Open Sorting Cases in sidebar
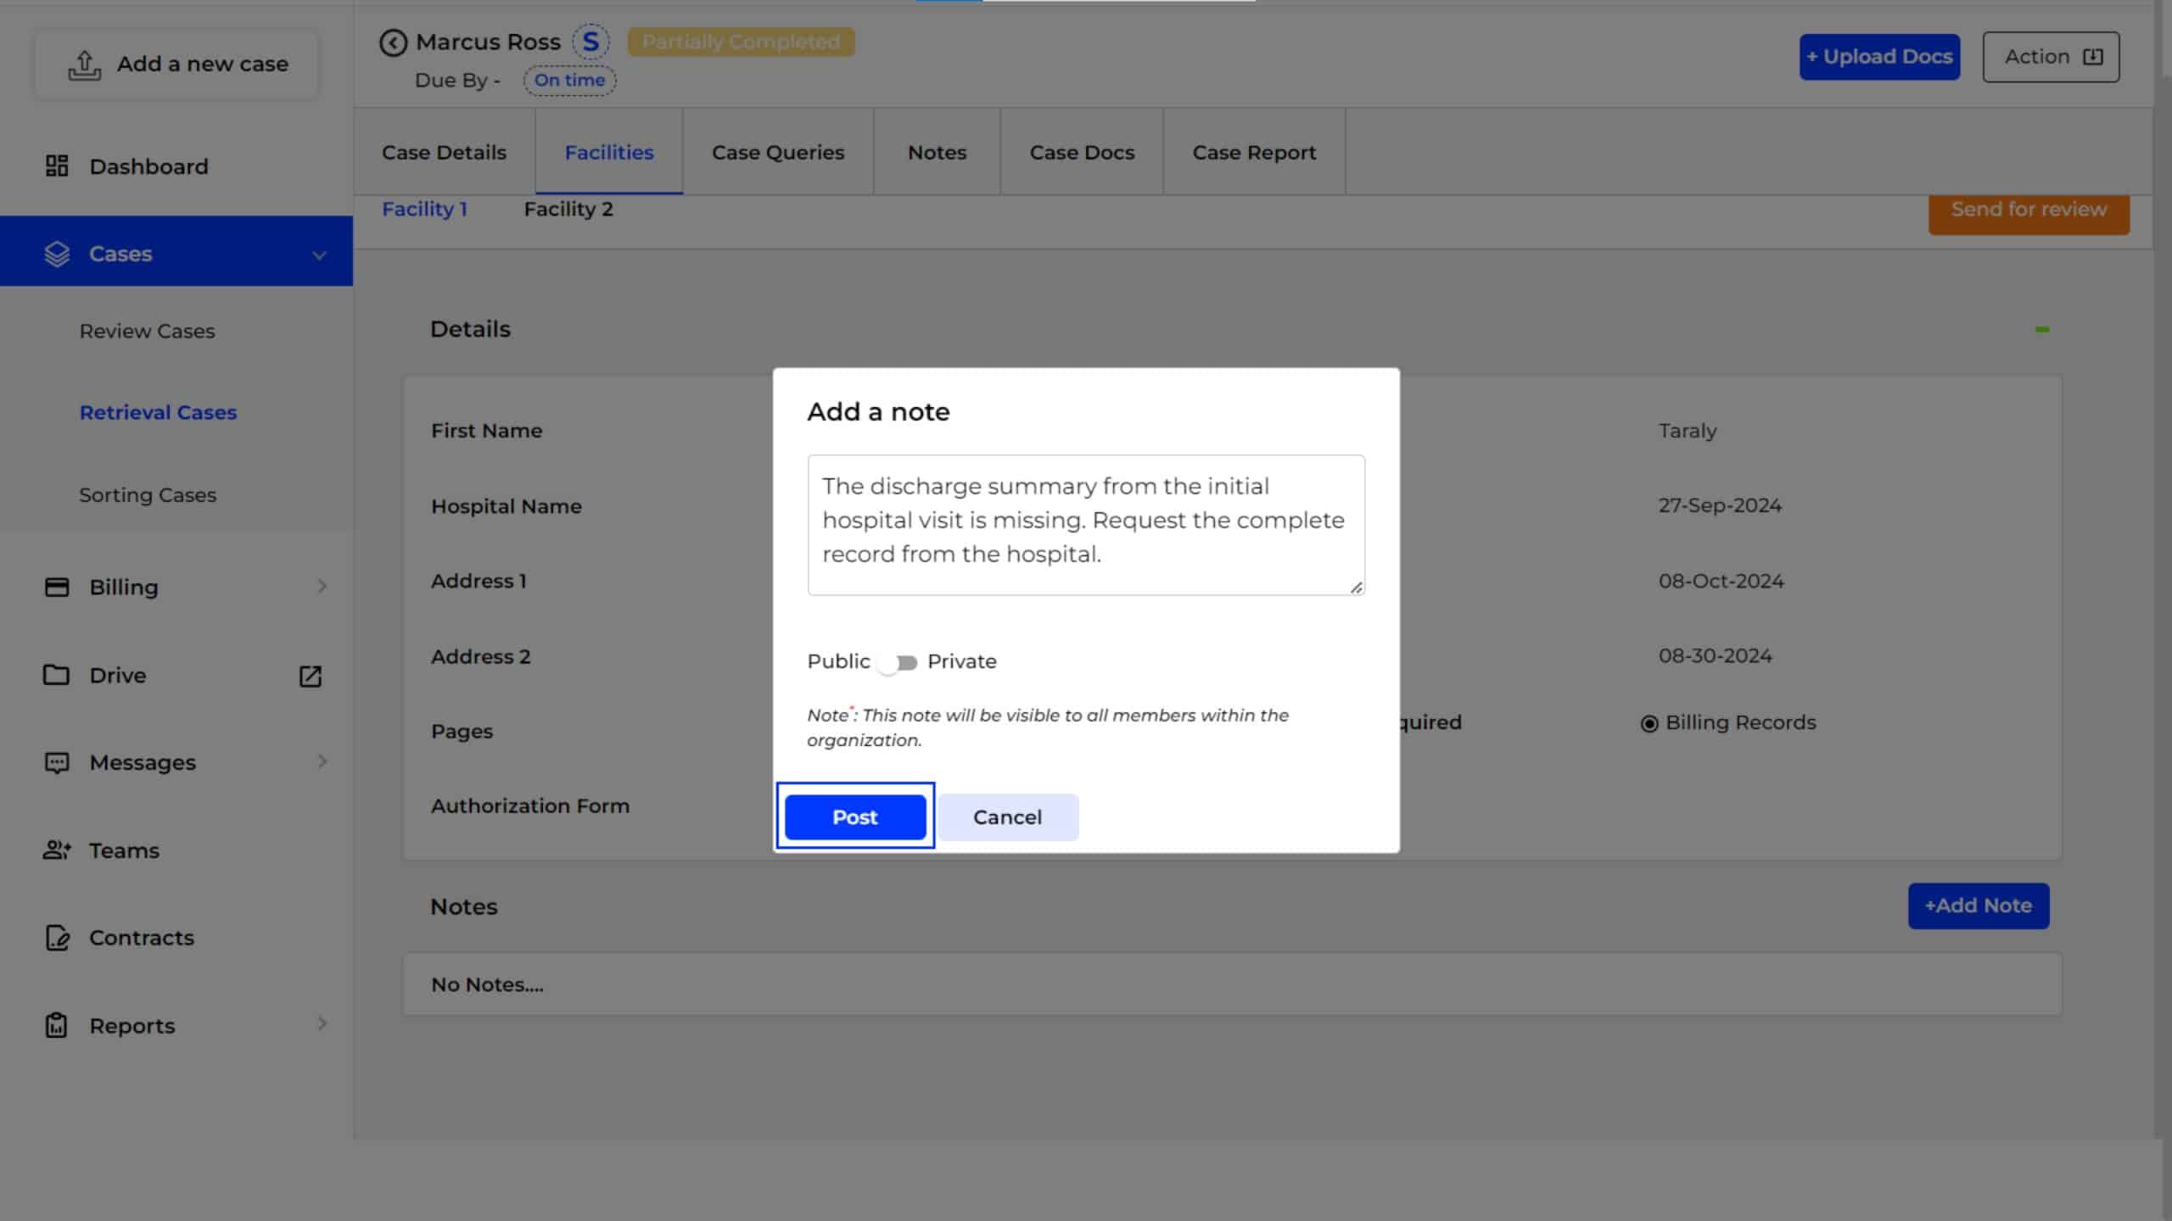The image size is (2172, 1221). tap(148, 495)
